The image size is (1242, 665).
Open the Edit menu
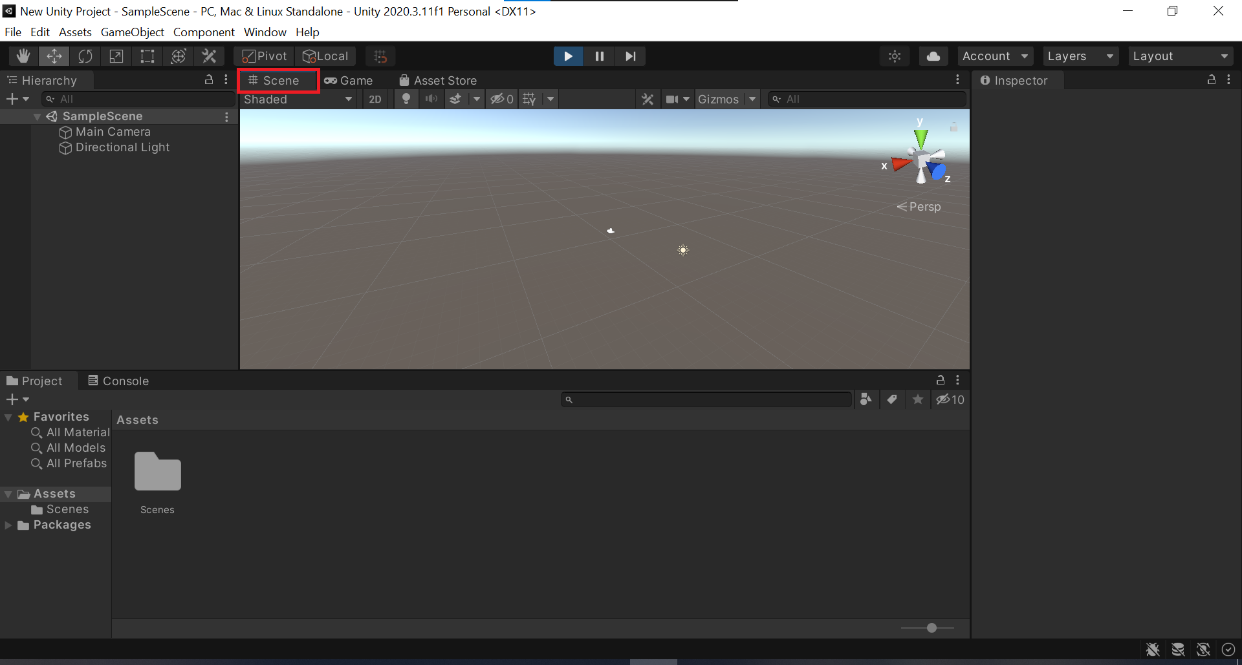pos(40,32)
